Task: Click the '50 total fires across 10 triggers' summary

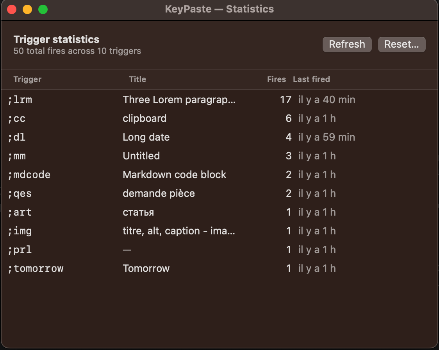Action: pos(77,51)
